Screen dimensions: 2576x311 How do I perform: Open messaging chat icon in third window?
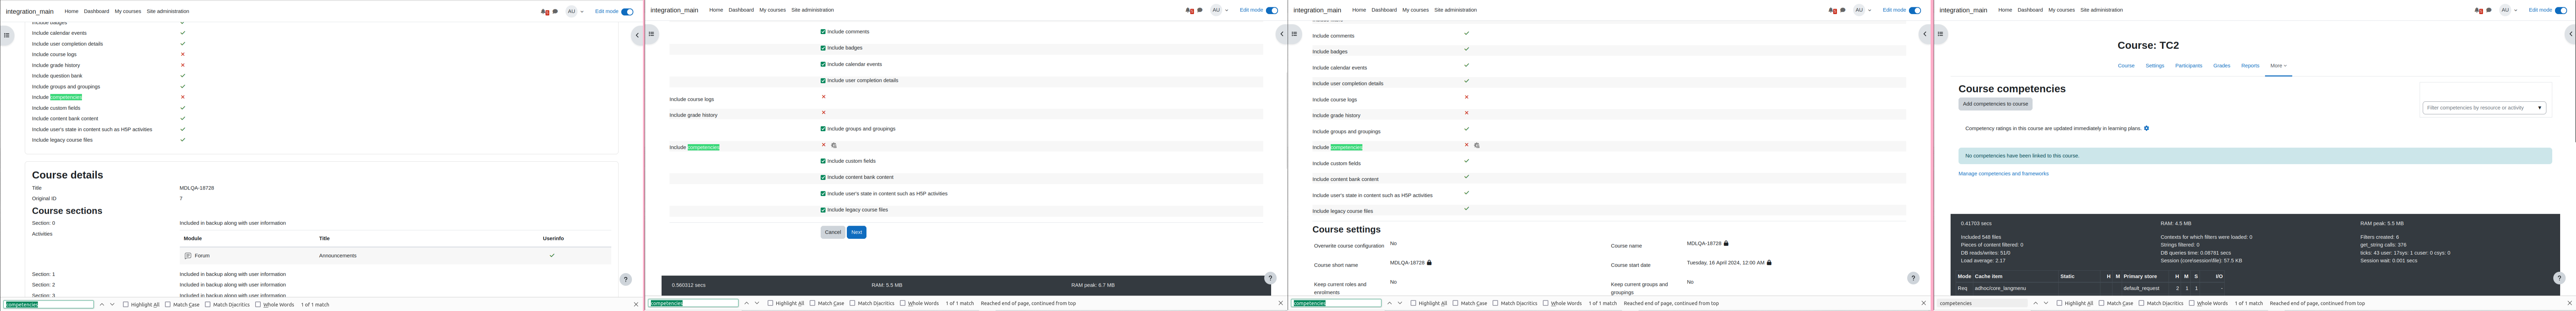pos(1843,10)
